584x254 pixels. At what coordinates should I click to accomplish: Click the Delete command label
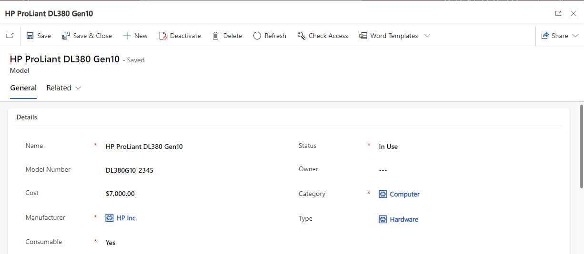pyautogui.click(x=232, y=36)
